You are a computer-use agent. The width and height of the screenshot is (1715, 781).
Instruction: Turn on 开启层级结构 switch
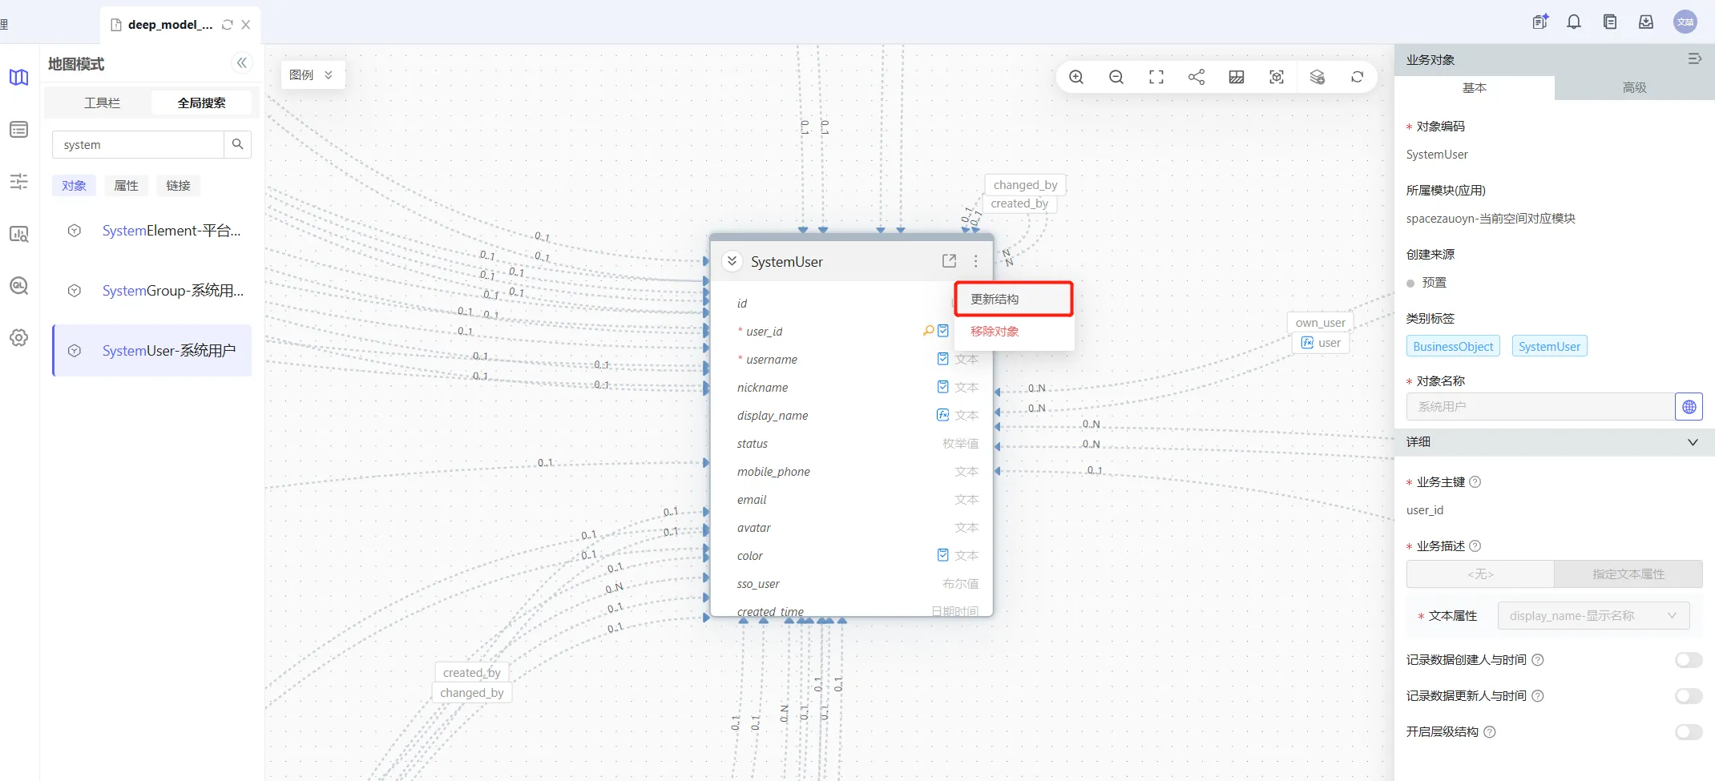click(1688, 732)
